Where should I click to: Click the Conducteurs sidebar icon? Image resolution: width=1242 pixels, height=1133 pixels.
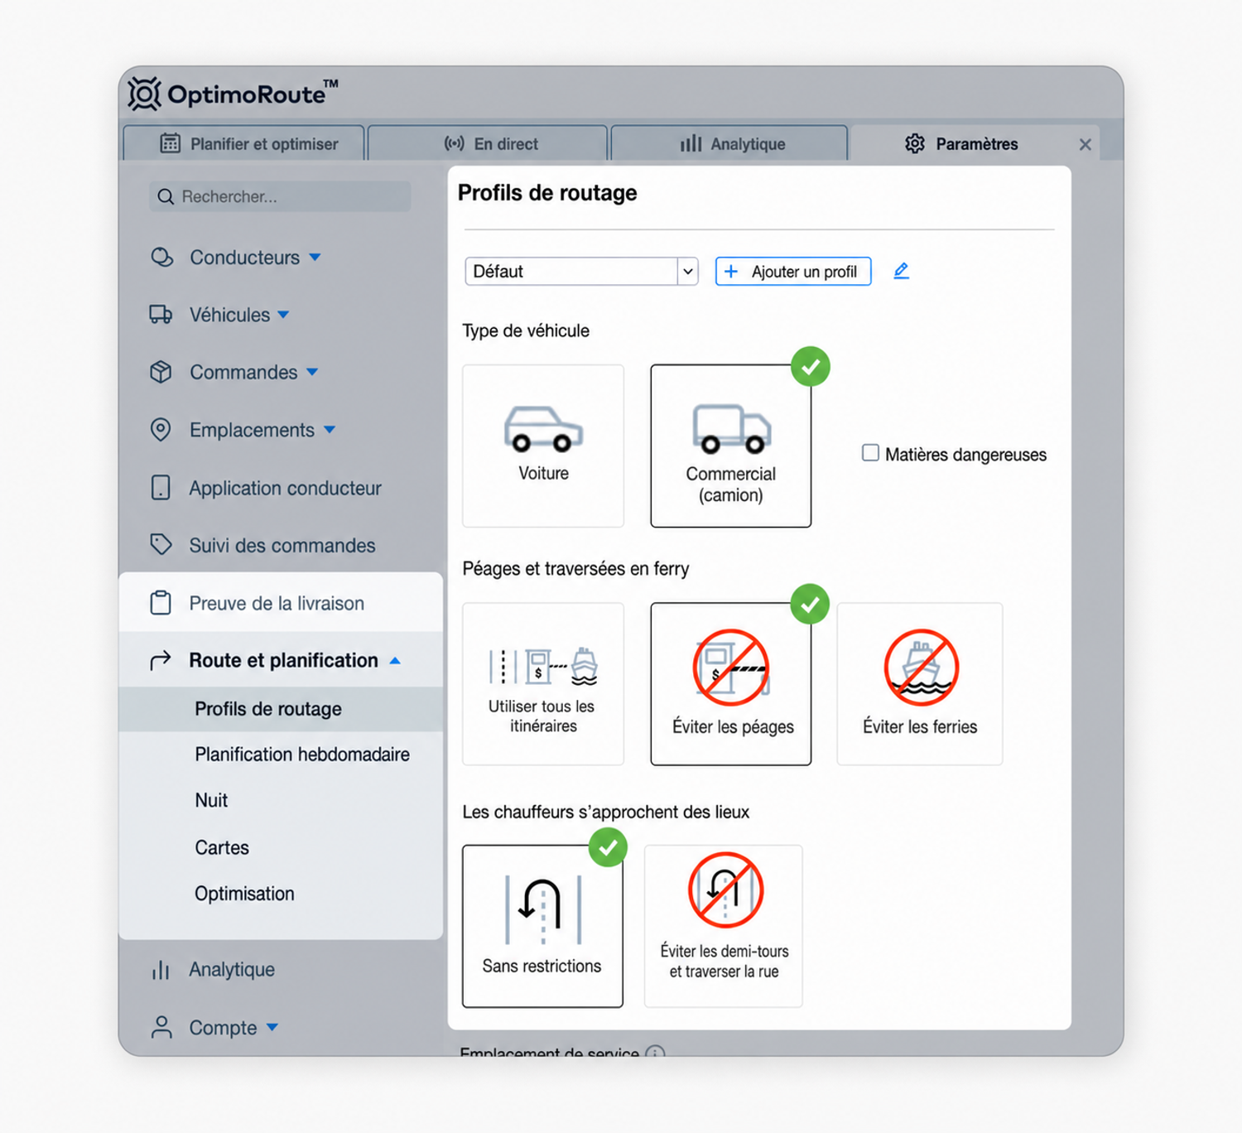click(x=161, y=257)
